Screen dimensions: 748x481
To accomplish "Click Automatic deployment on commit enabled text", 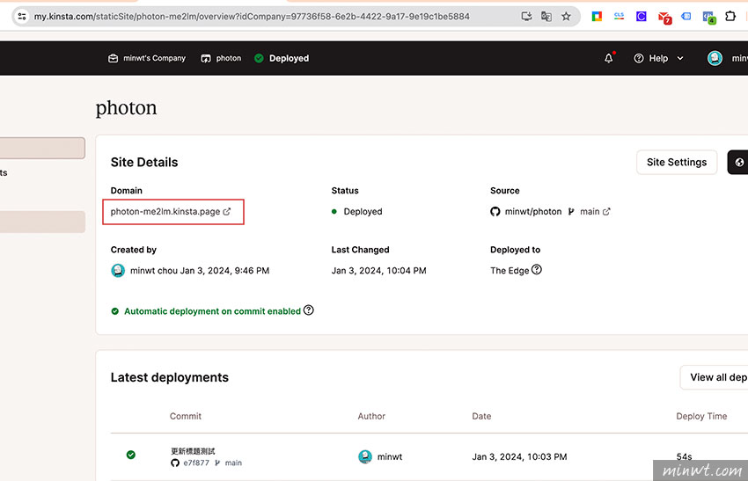I will 212,311.
